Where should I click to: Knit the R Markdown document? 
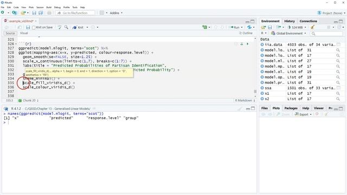pos(78,28)
